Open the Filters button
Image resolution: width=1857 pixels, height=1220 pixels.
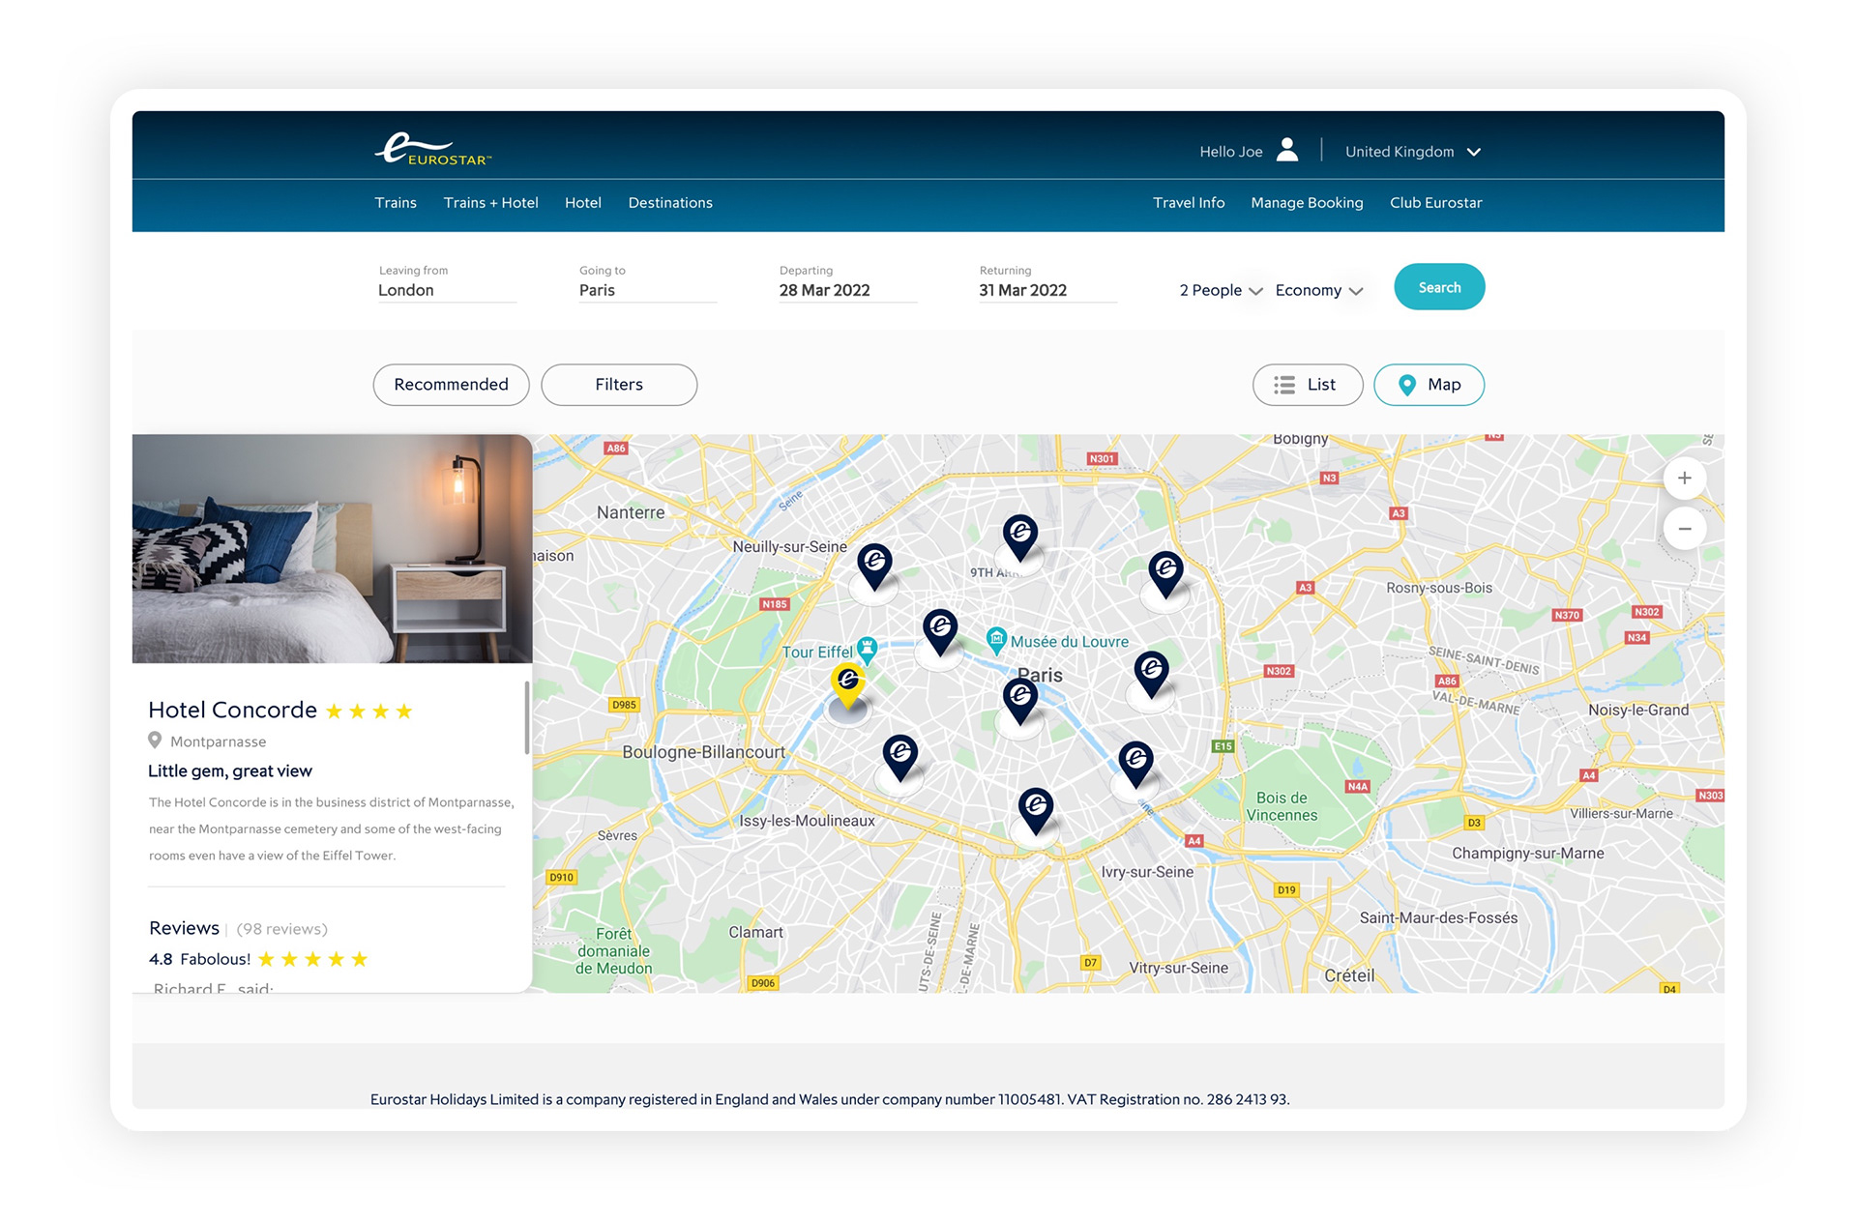(619, 385)
